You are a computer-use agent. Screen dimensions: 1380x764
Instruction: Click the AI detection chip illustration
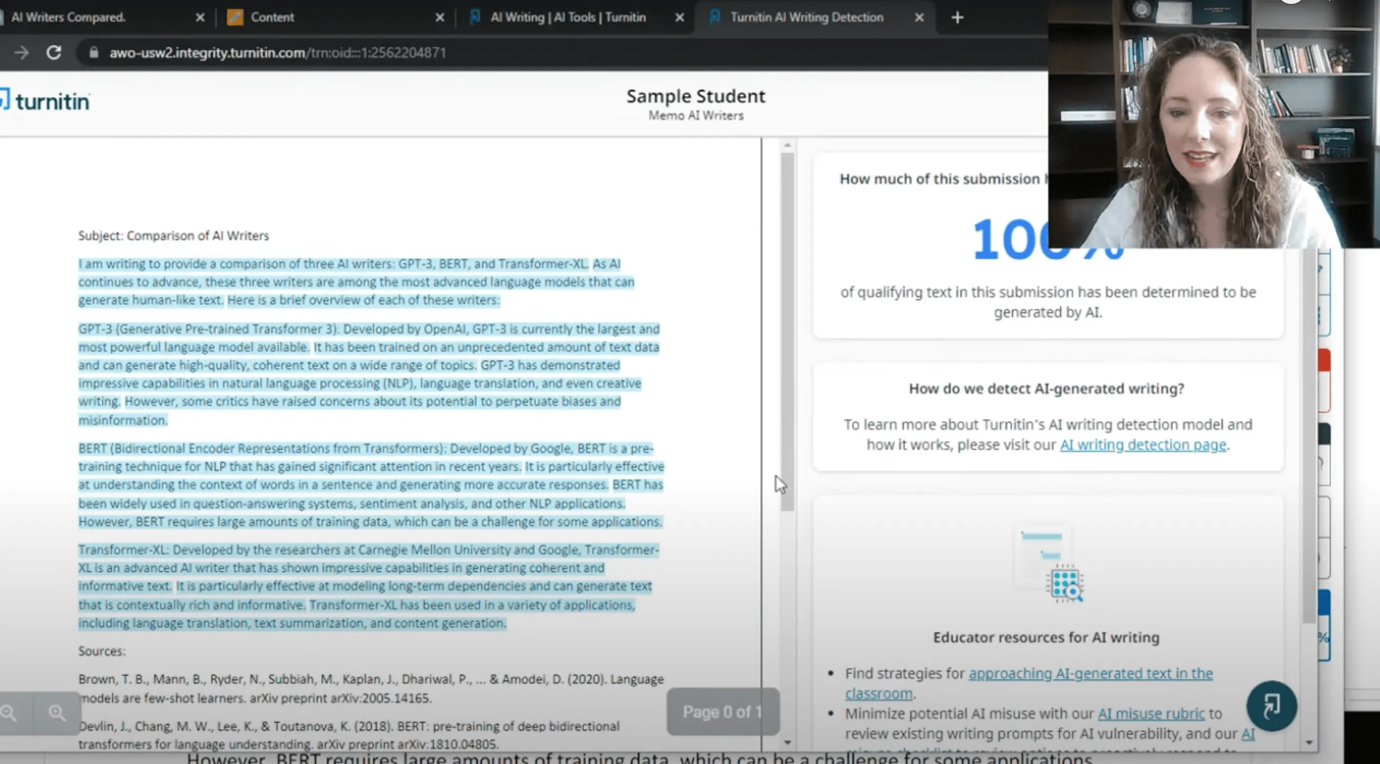tap(1064, 583)
